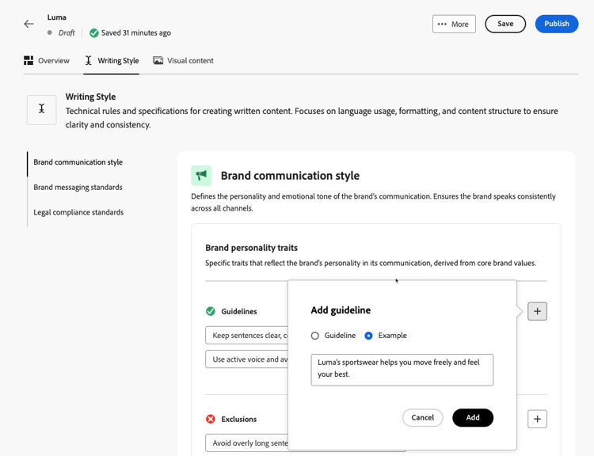Click the plus icon next to Guidelines
The height and width of the screenshot is (456, 594).
[x=537, y=311]
